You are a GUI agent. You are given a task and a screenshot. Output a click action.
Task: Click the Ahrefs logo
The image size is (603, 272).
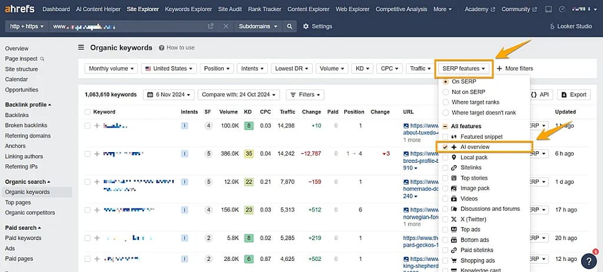(19, 9)
